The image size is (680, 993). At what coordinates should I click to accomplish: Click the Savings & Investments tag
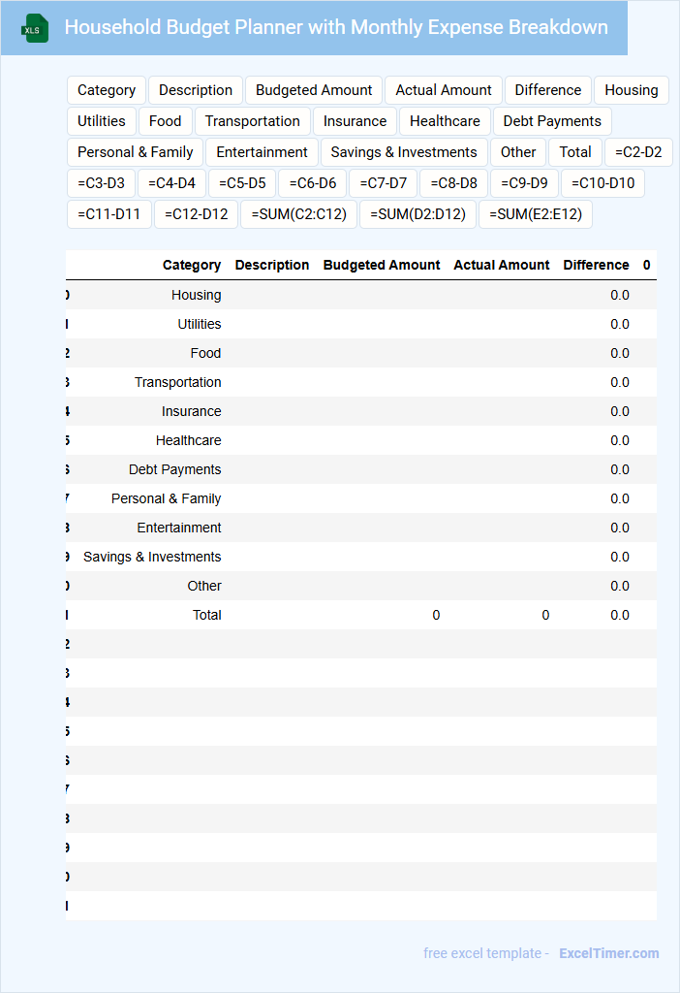click(404, 152)
